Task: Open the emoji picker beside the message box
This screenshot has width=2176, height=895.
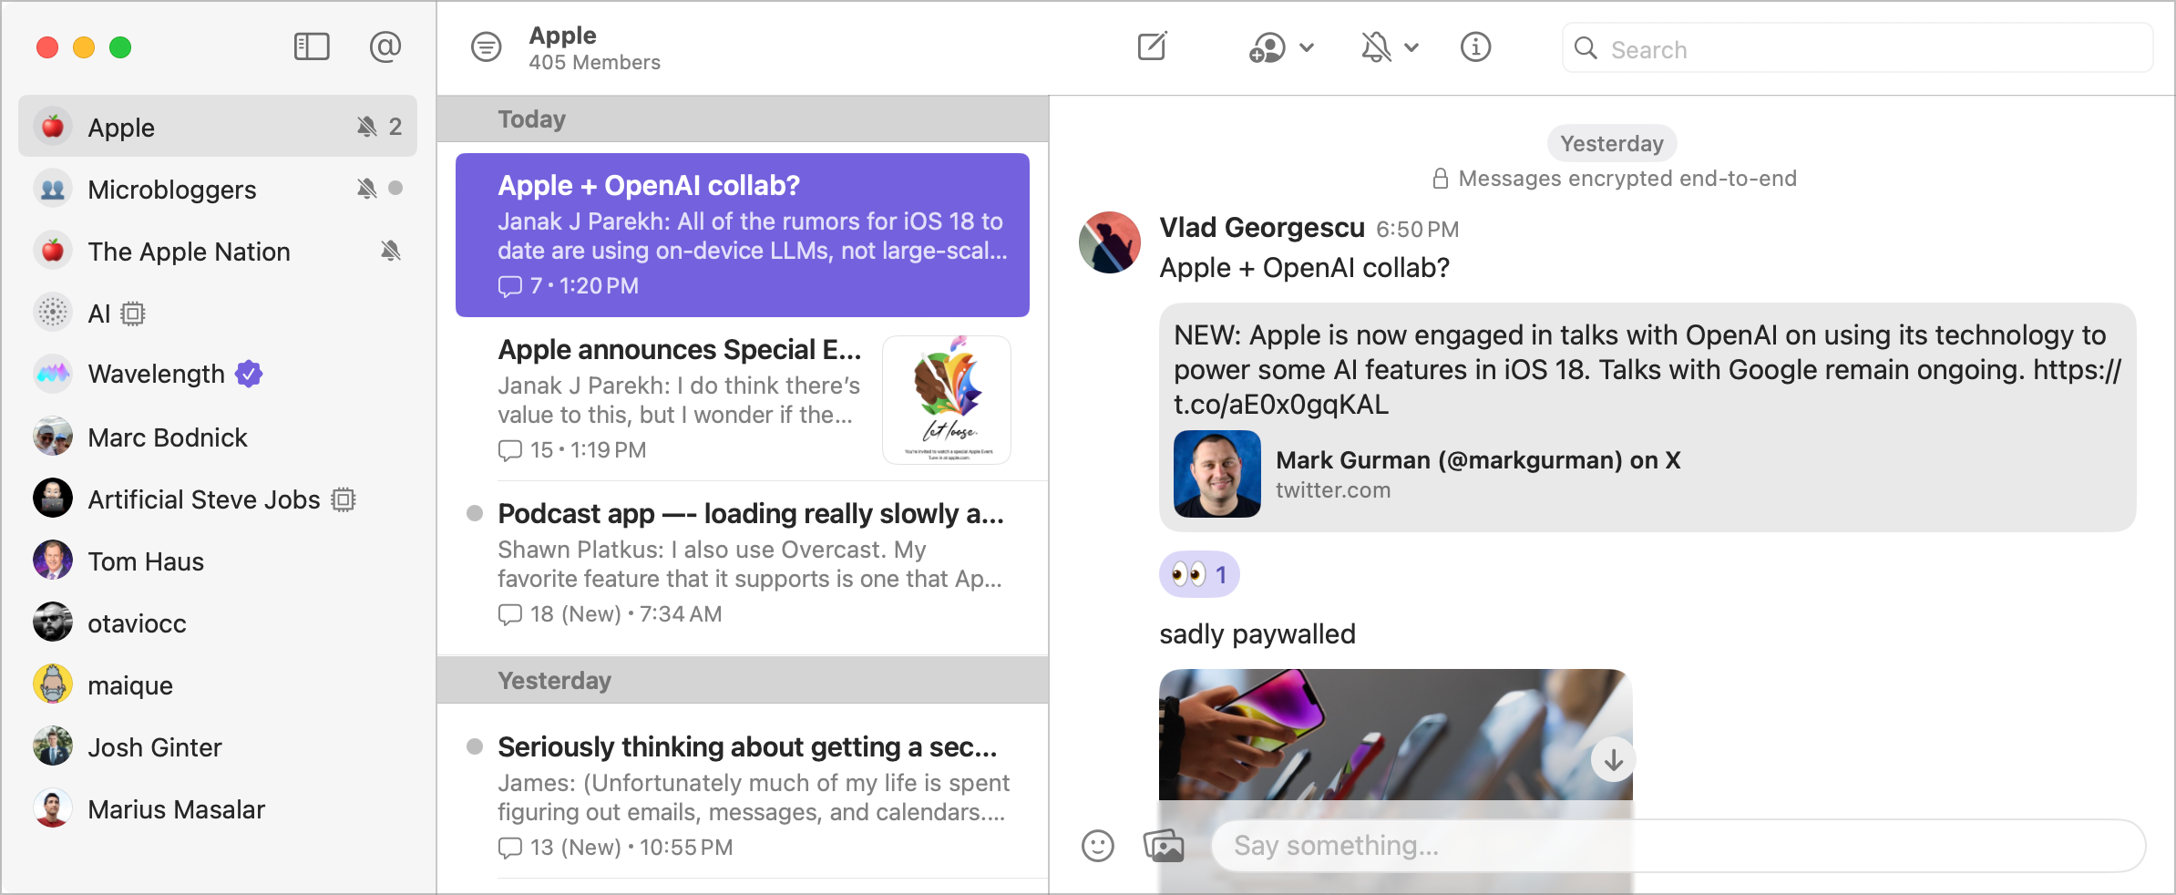Action: coord(1099,846)
